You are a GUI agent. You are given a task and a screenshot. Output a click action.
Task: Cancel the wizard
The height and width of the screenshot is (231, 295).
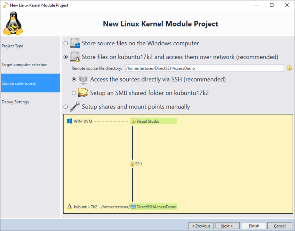(280, 226)
